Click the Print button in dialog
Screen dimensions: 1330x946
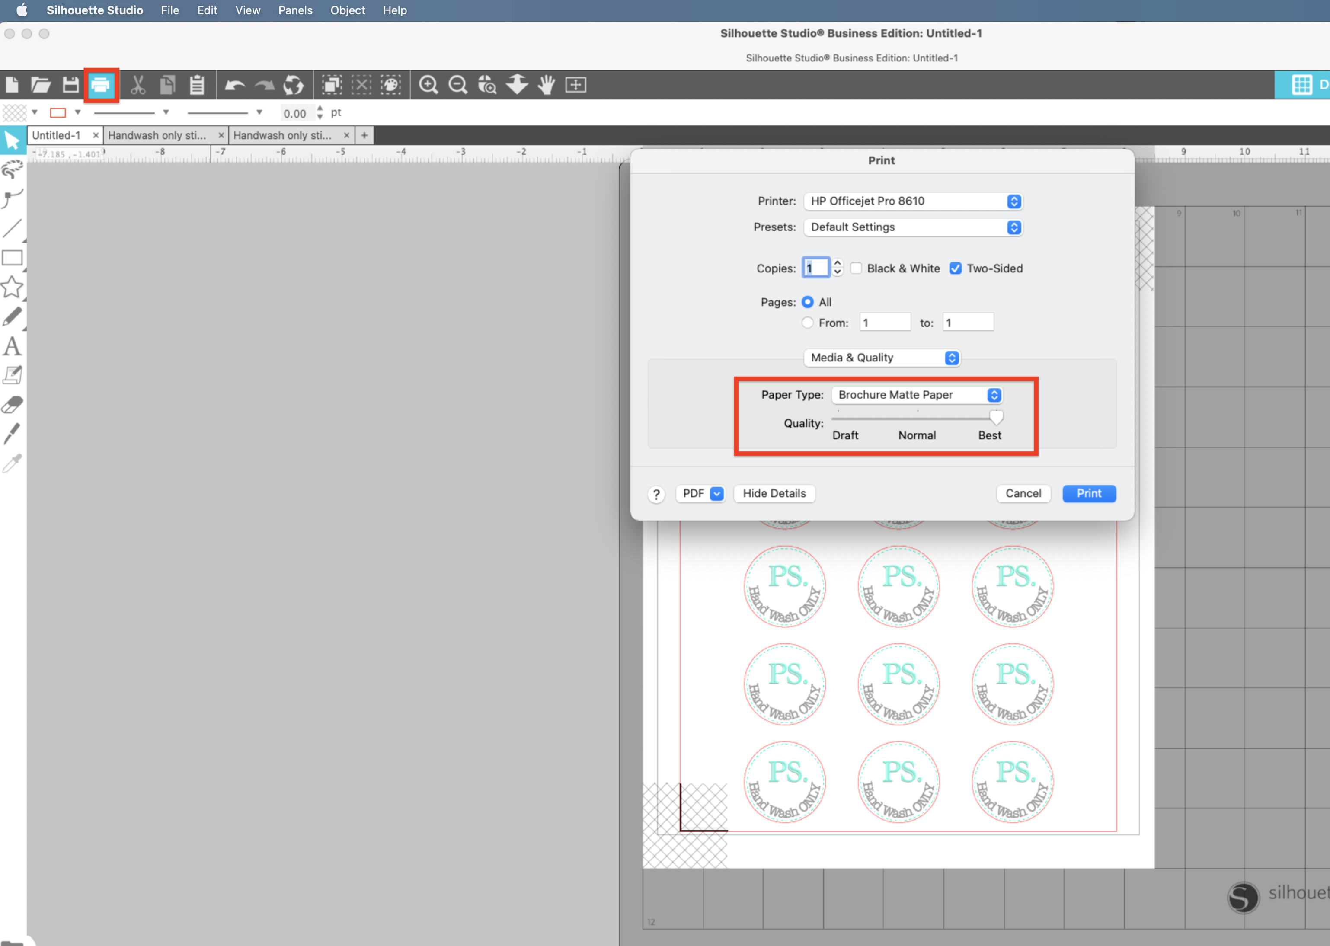click(x=1089, y=493)
